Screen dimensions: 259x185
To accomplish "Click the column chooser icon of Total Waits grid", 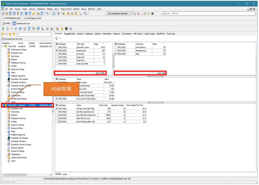I will tap(57, 105).
